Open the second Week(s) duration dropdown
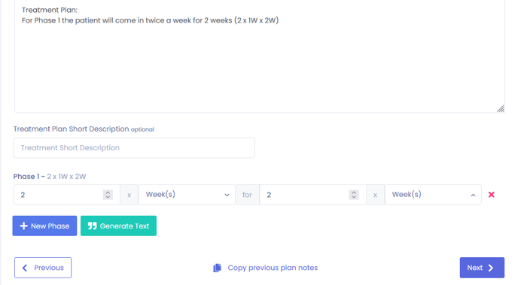 click(433, 195)
